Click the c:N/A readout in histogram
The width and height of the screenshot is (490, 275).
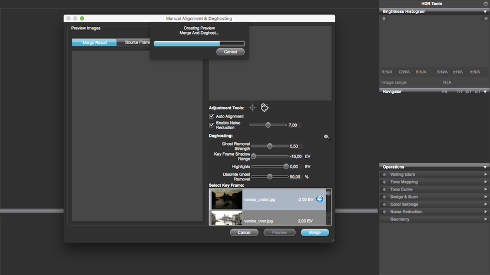click(458, 72)
